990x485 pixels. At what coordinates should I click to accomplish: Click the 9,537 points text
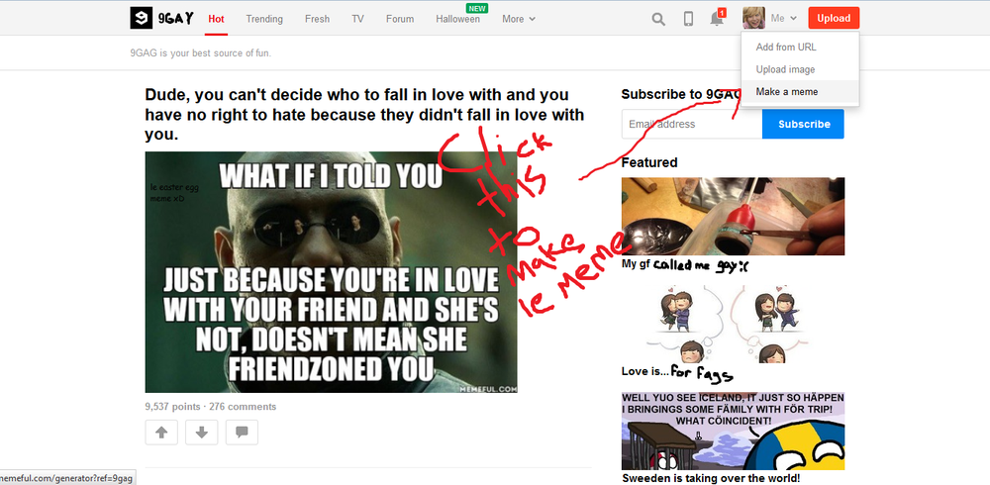point(172,407)
